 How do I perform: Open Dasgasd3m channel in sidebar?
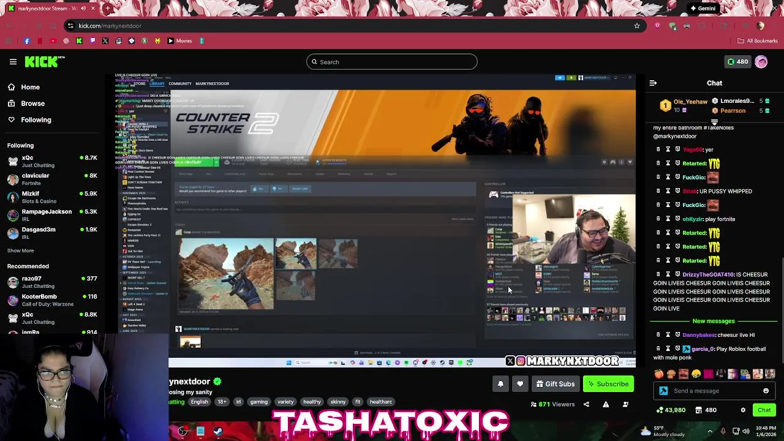coord(52,233)
